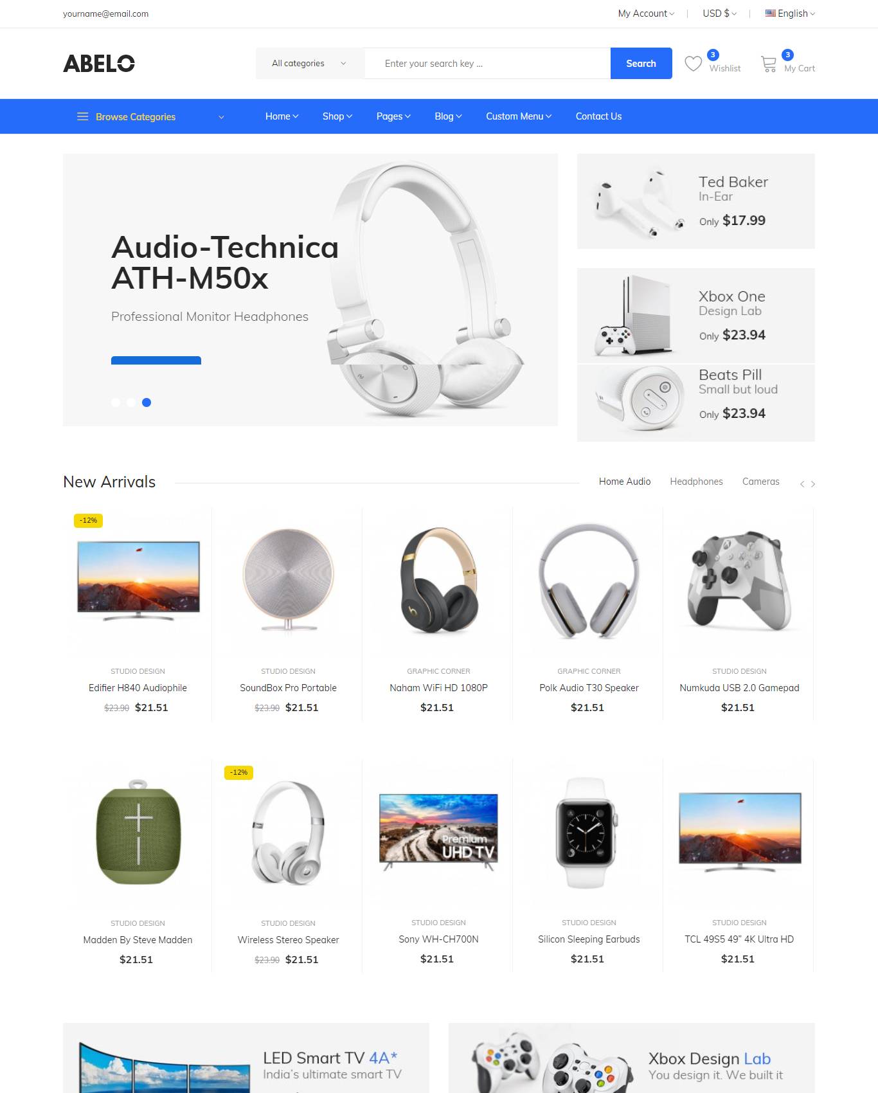This screenshot has width=878, height=1093.
Task: Open the Shop menu
Action: click(x=337, y=116)
